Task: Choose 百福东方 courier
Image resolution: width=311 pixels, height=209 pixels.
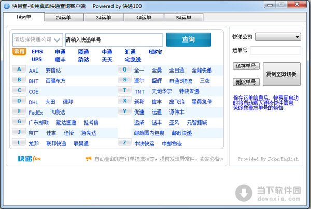Action: (55, 81)
